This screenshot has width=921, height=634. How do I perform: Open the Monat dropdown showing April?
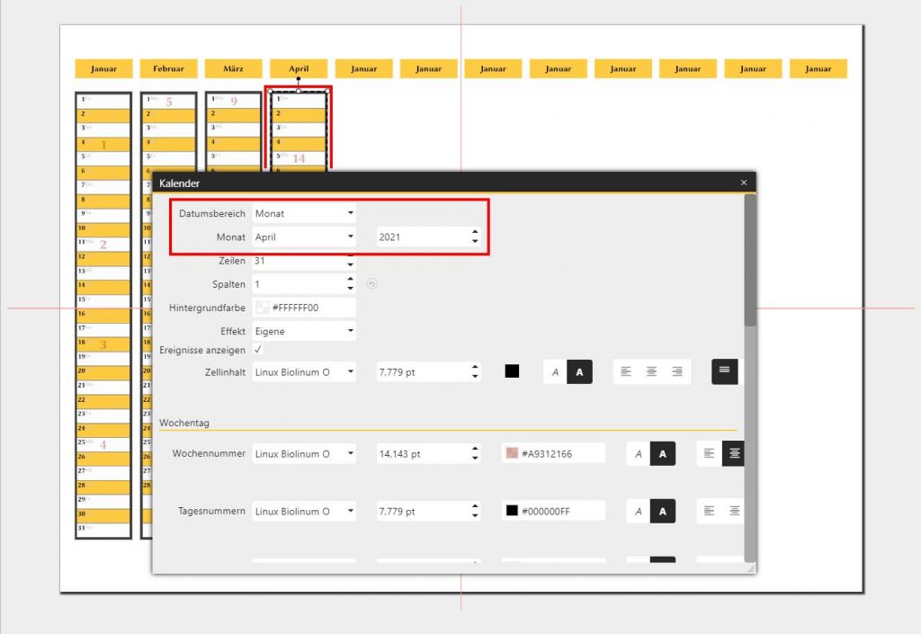(304, 237)
